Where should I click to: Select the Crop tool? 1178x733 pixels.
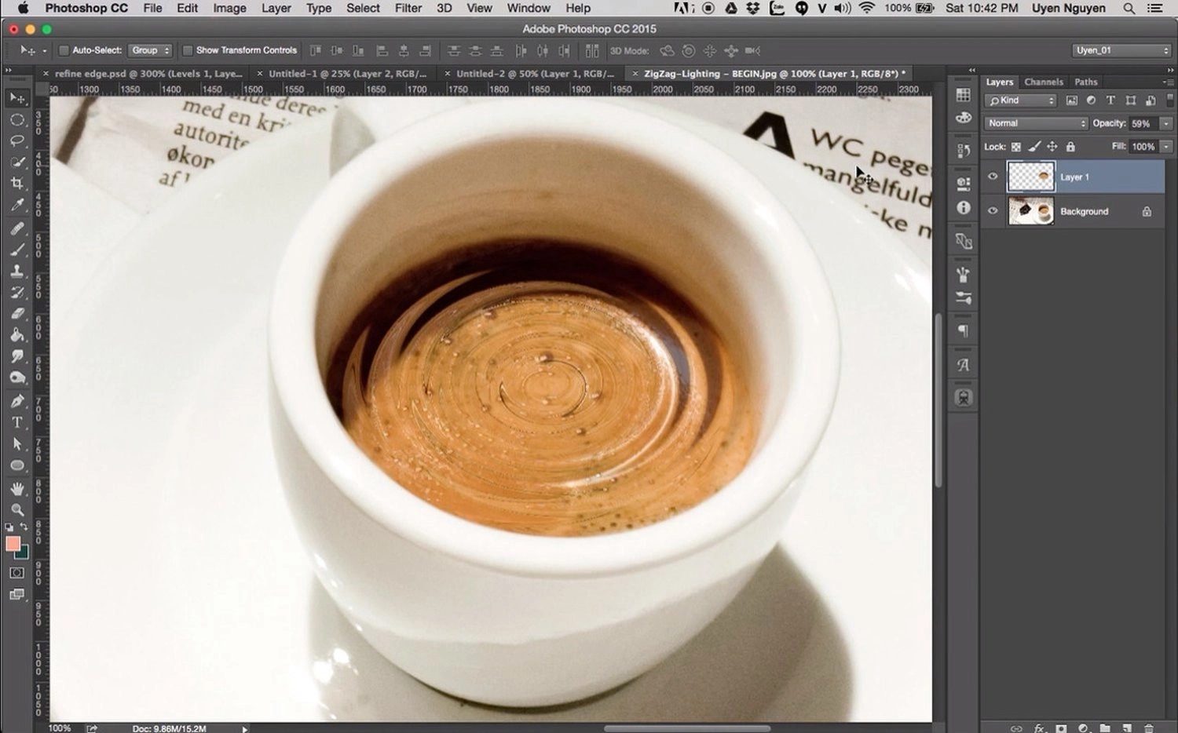[x=16, y=184]
